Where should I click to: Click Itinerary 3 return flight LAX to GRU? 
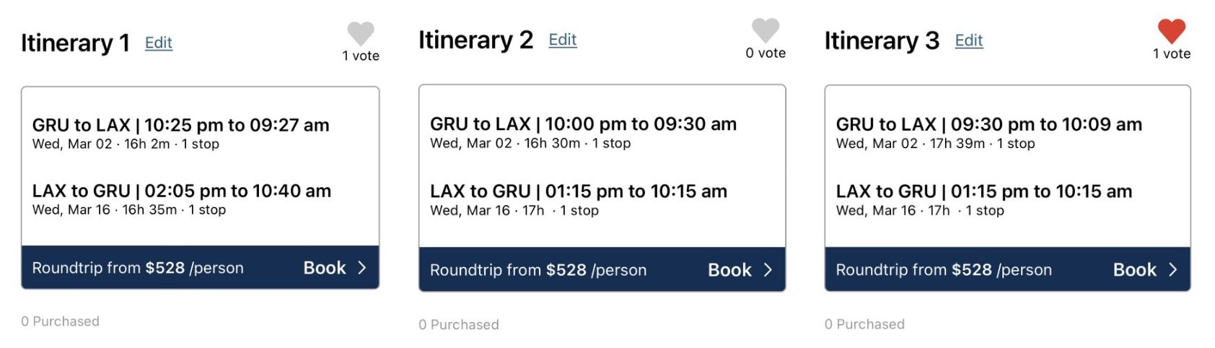click(984, 200)
